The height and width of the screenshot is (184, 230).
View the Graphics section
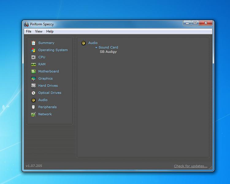(45, 79)
